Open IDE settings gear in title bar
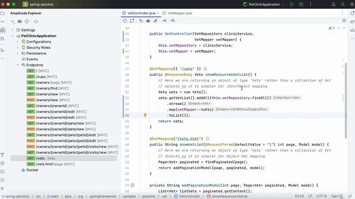The image size is (355, 199). click(x=352, y=4)
